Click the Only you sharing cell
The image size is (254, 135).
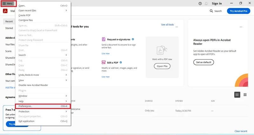pyautogui.click(x=149, y=111)
